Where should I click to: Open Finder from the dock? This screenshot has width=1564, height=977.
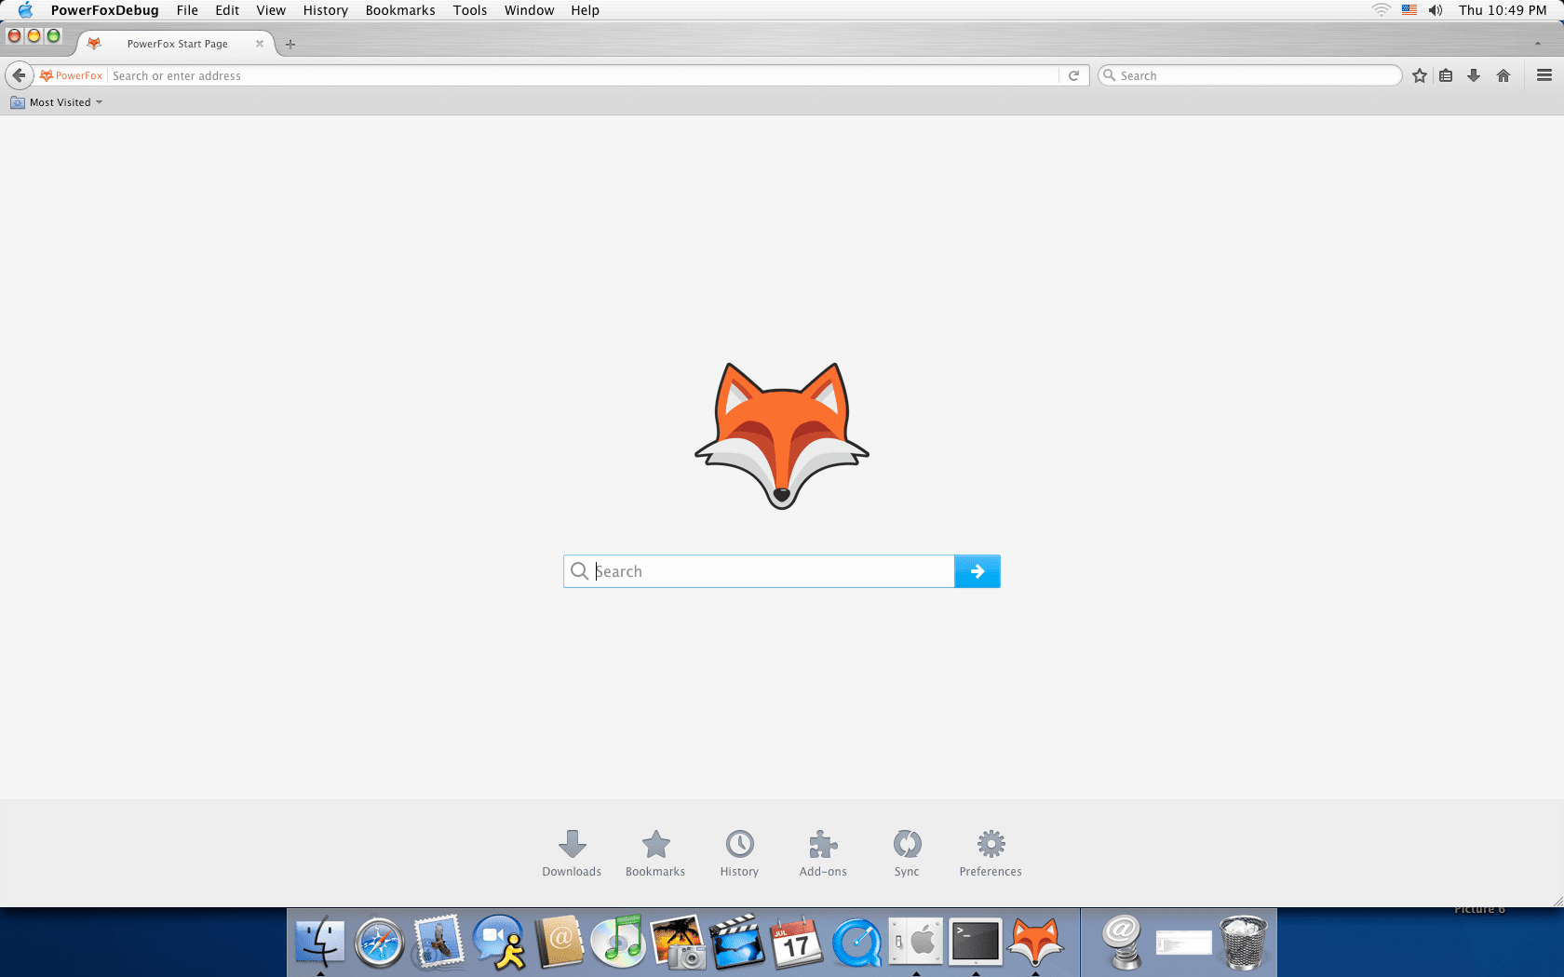coord(320,942)
